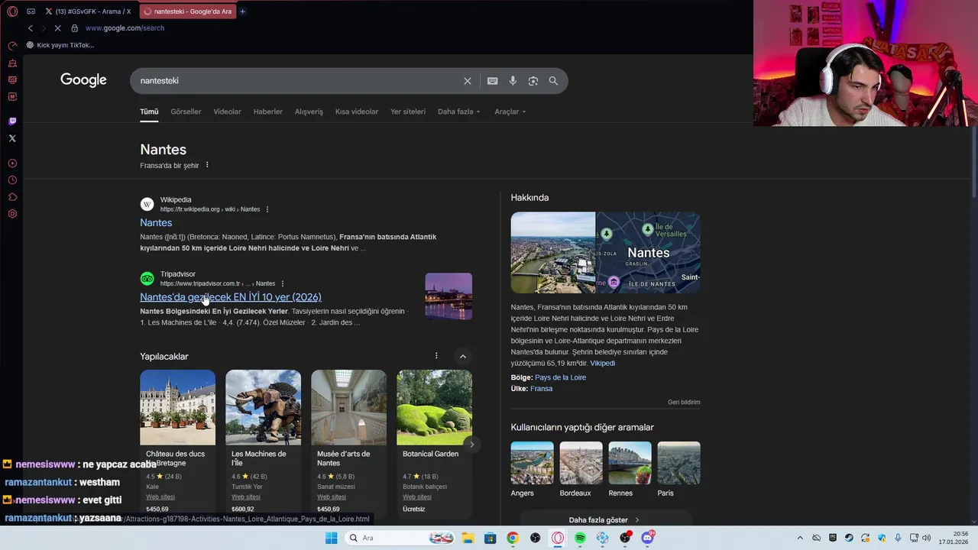Viewport: 978px width, 550px height.
Task: Expand the Araçlar dropdown
Action: [510, 112]
